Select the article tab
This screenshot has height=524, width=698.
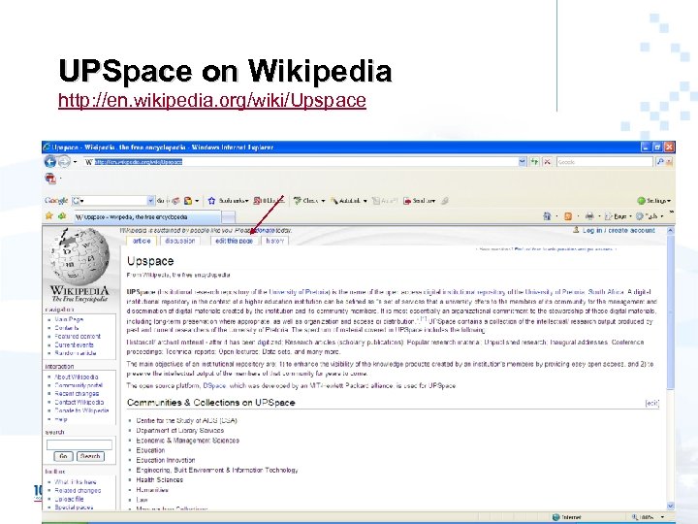pos(142,241)
